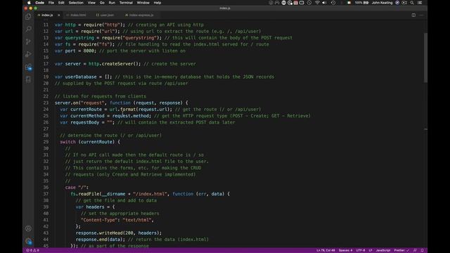The height and width of the screenshot is (253, 450).
Task: Click the Split Editor Right icon
Action: 413,15
